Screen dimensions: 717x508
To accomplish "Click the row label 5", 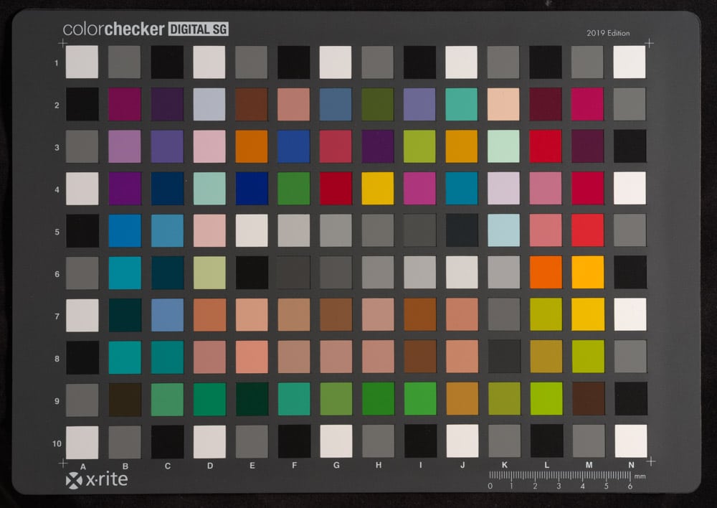I will [57, 232].
